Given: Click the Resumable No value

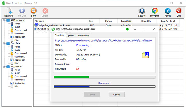Looking at the screenshot, I should (78, 69).
